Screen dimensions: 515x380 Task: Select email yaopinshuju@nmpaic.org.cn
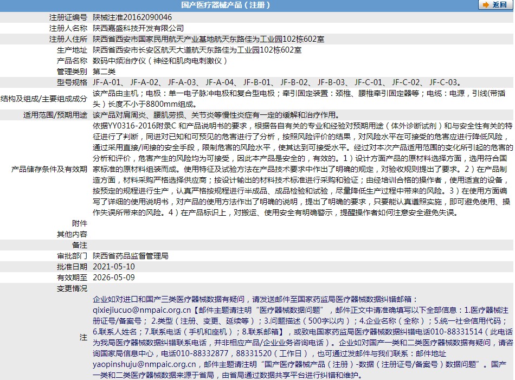[x=144, y=364]
